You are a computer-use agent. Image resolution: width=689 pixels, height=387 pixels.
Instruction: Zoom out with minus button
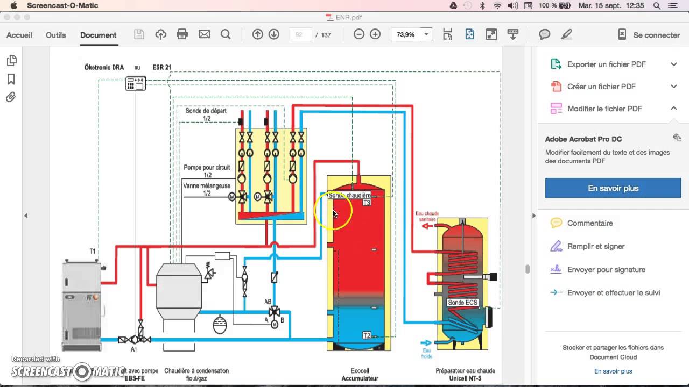pos(359,34)
